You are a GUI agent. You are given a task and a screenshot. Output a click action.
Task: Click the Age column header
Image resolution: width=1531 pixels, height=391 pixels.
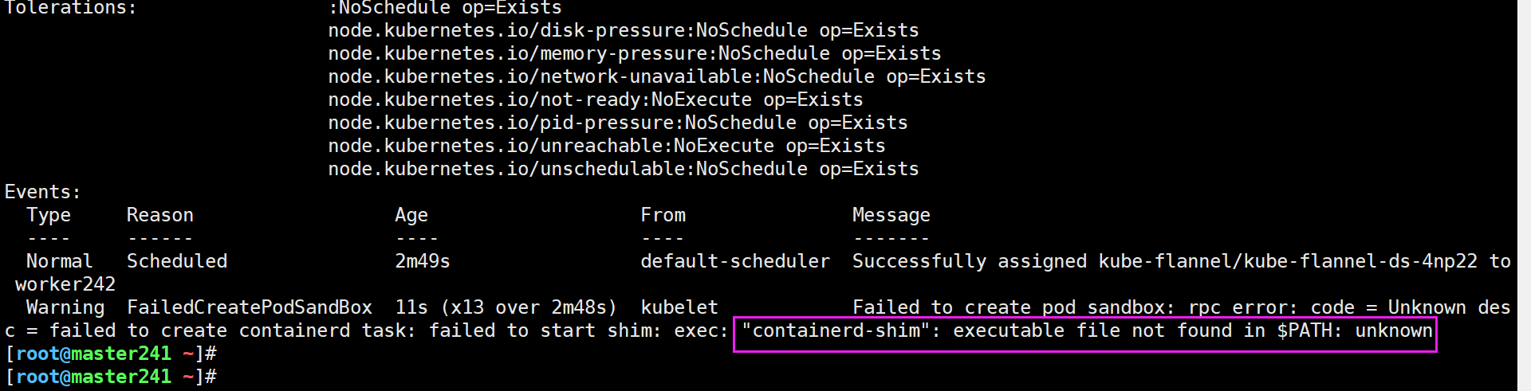[411, 216]
